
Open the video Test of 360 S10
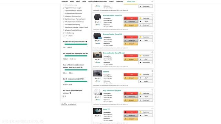pyautogui.click(x=131, y=74)
